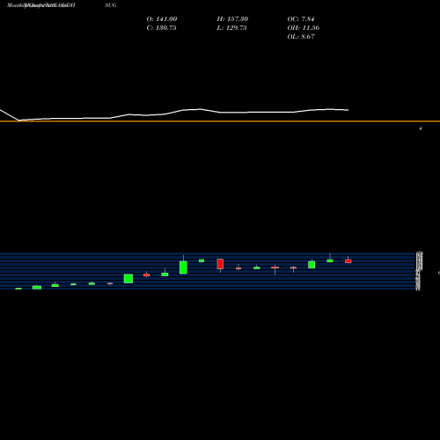
Task: Click the OC: 7.84 value
Action: (301, 19)
